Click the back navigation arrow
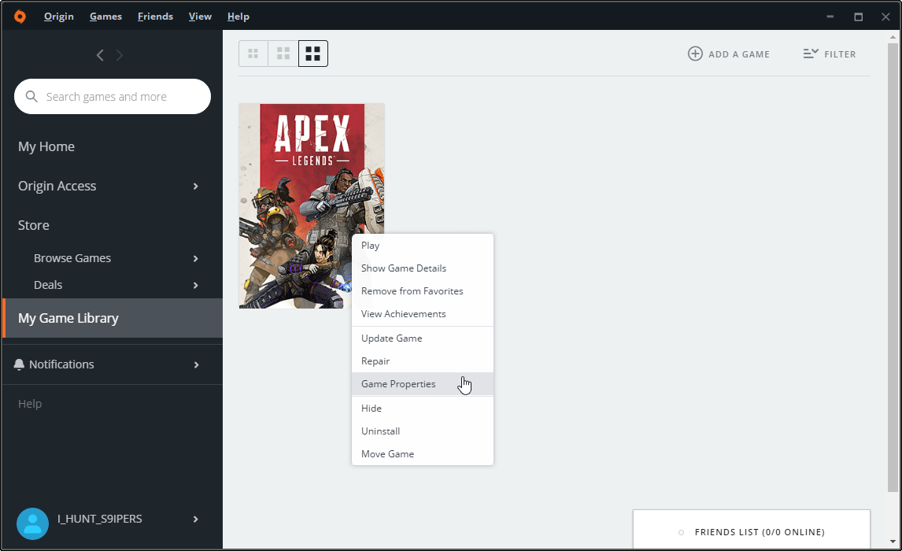The width and height of the screenshot is (902, 551). (x=100, y=55)
